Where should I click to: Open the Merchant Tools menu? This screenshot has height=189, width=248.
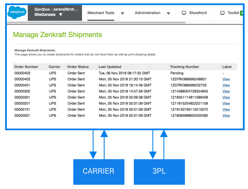click(101, 13)
